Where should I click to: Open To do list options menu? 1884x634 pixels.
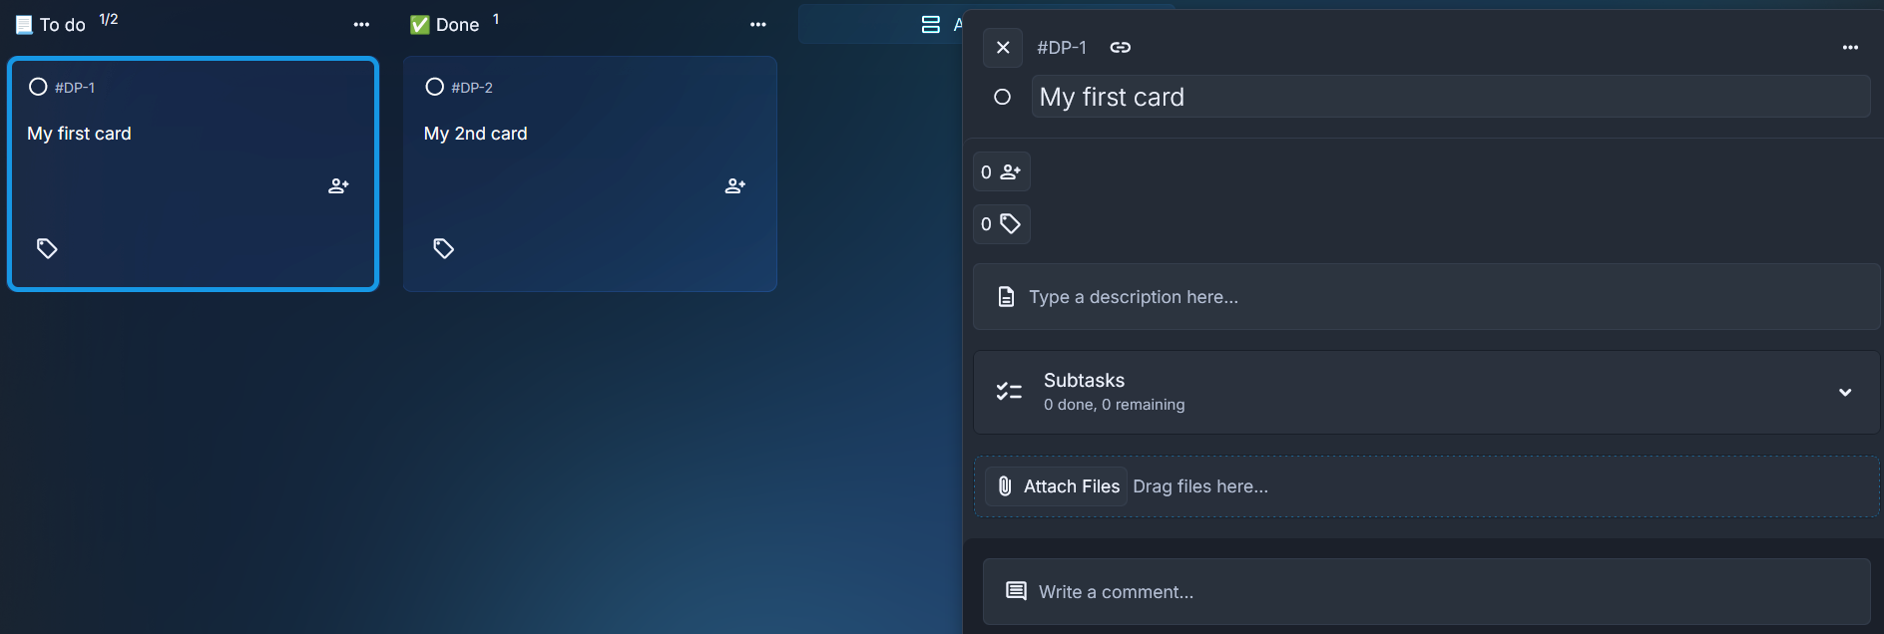361,25
